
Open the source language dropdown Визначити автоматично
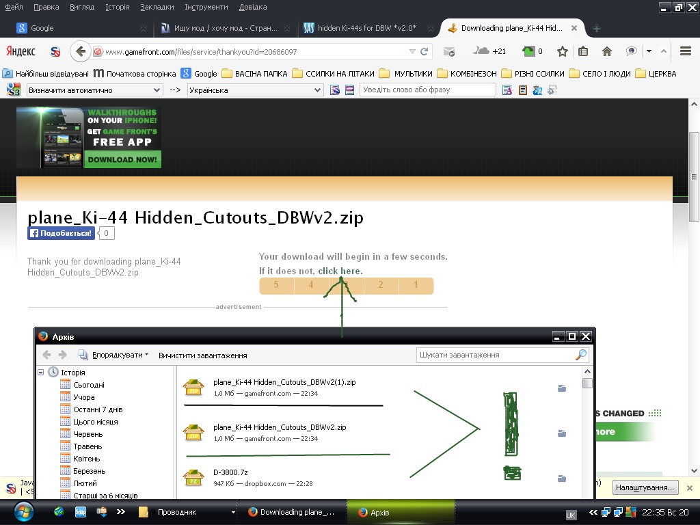click(94, 90)
